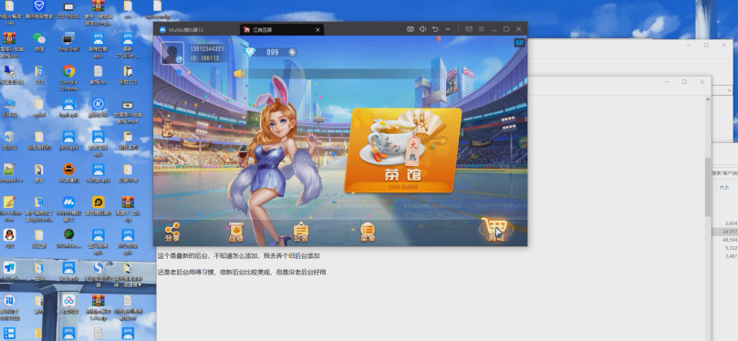
Task: Open the 公告 announcement icon
Action: [301, 232]
